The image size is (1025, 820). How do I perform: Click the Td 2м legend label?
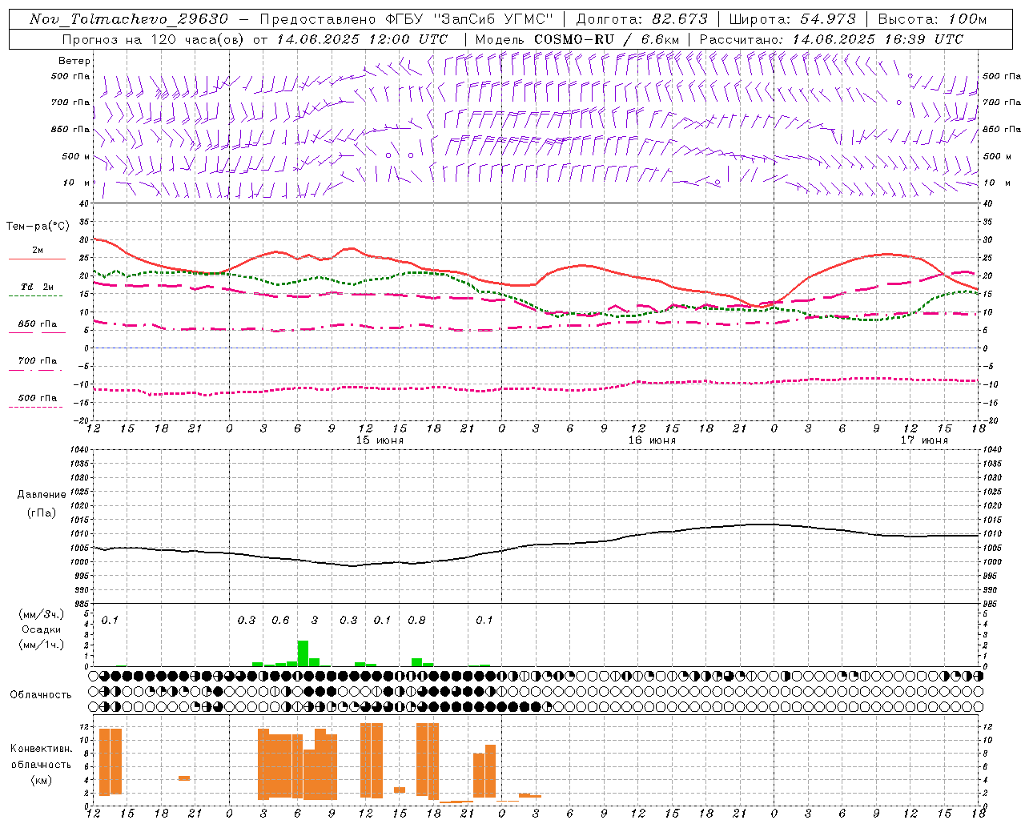pyautogui.click(x=37, y=287)
